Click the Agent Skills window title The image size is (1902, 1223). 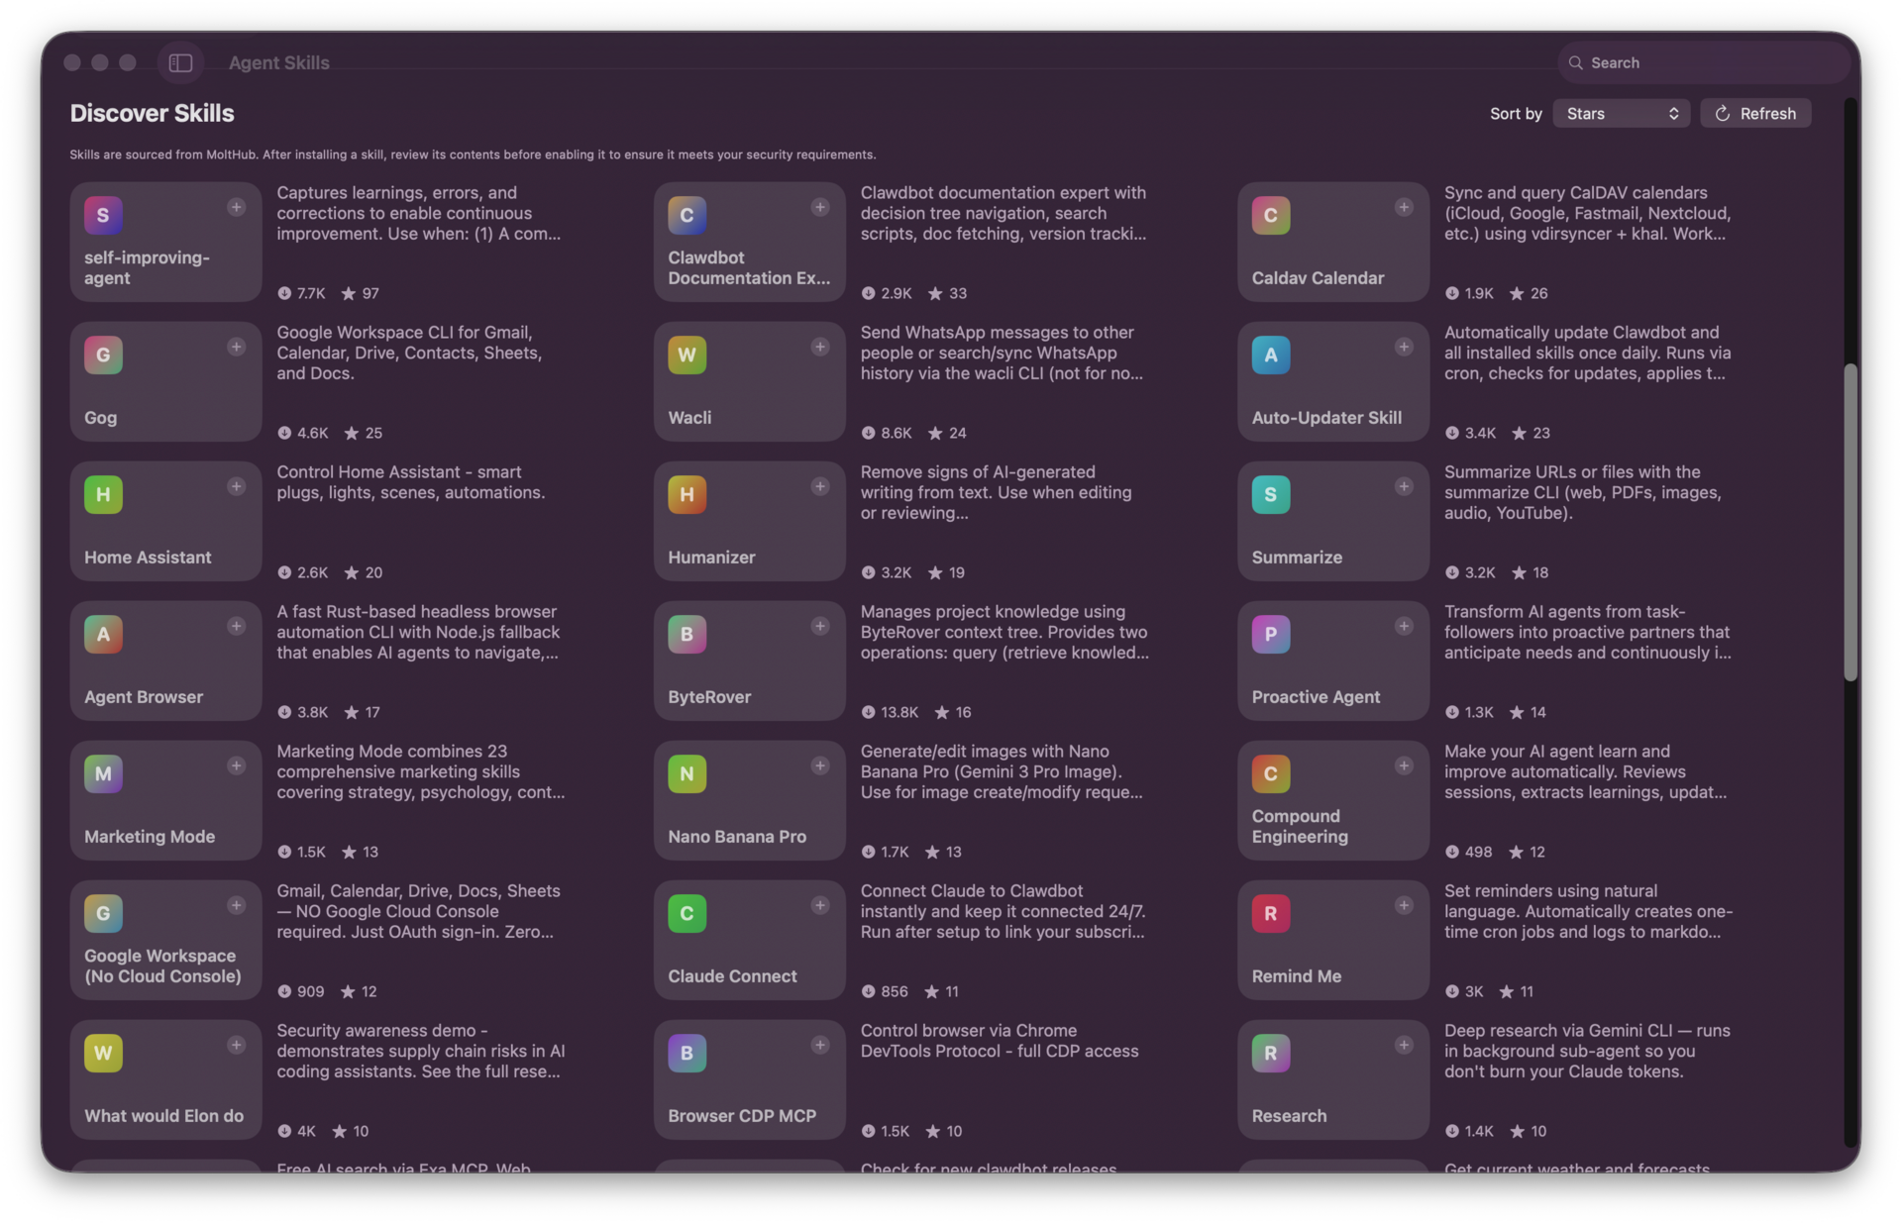coord(278,62)
